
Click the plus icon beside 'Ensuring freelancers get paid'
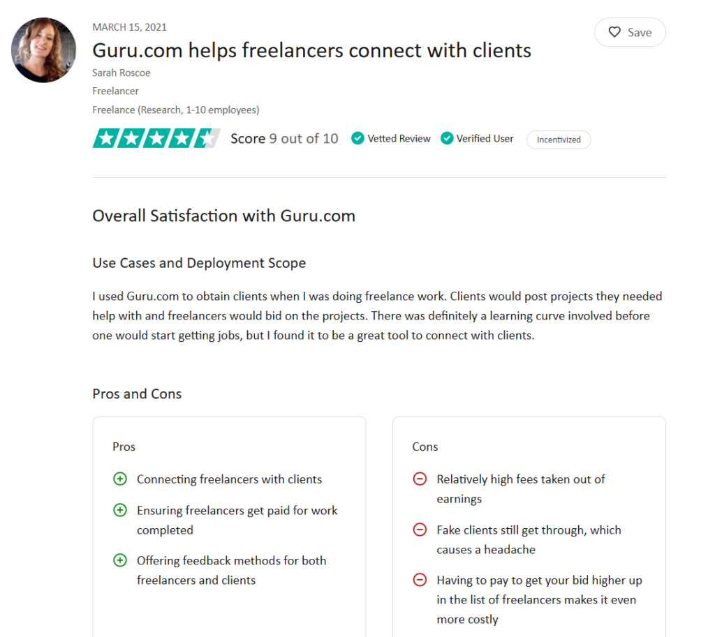coord(120,510)
